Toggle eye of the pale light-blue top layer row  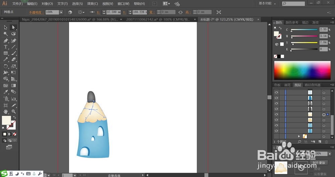tap(276, 92)
